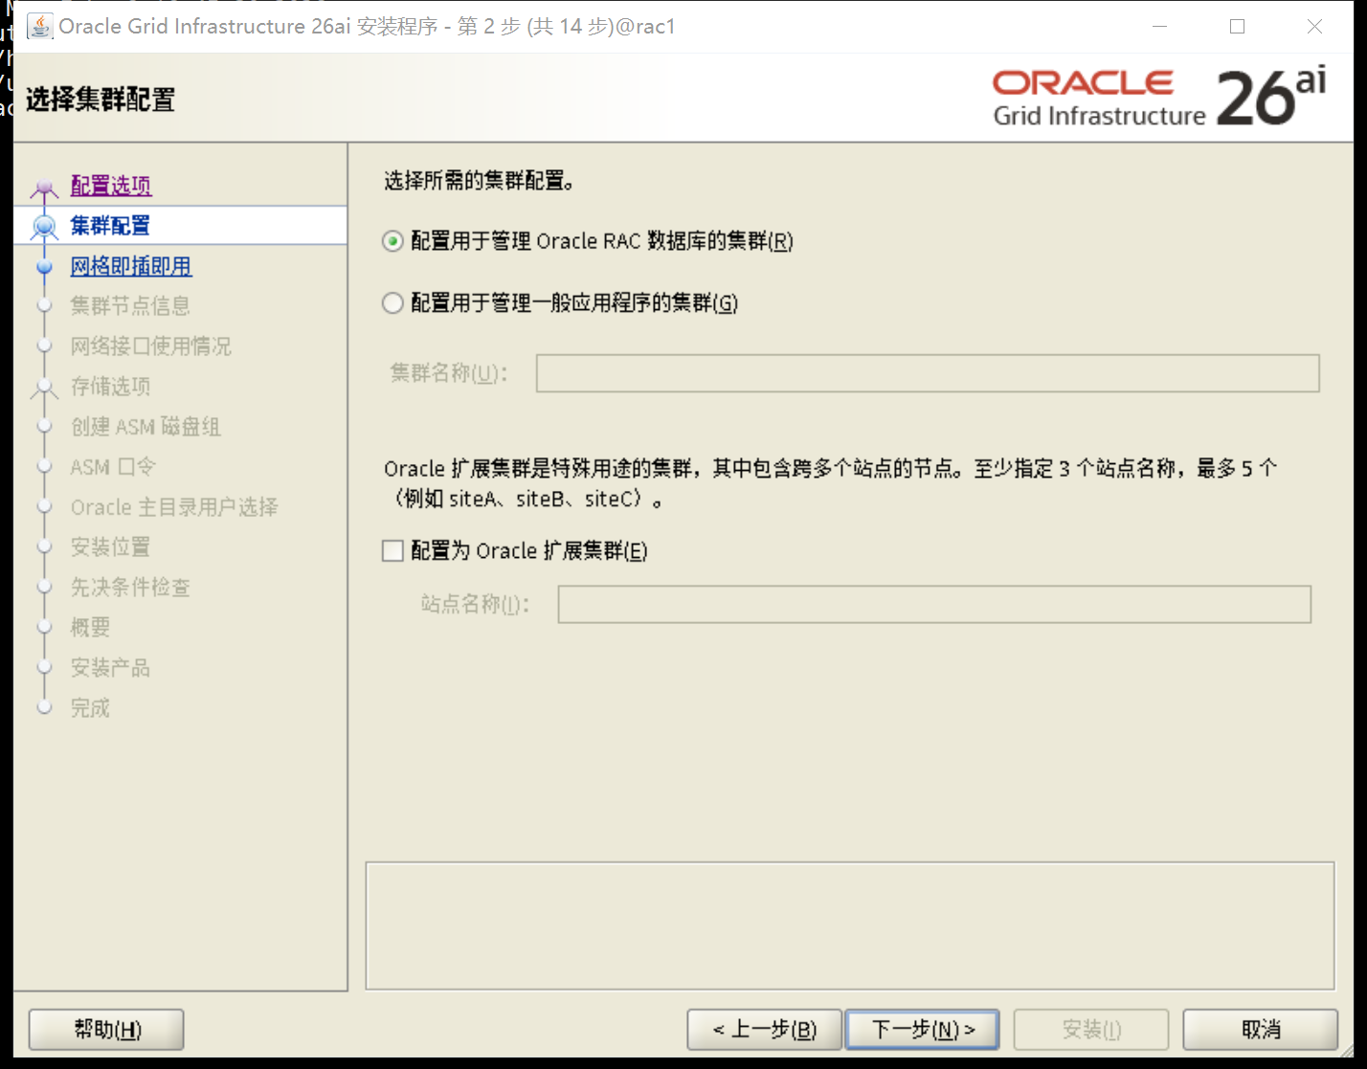
Task: Click the 帮助(H) button
Action: 106,1030
